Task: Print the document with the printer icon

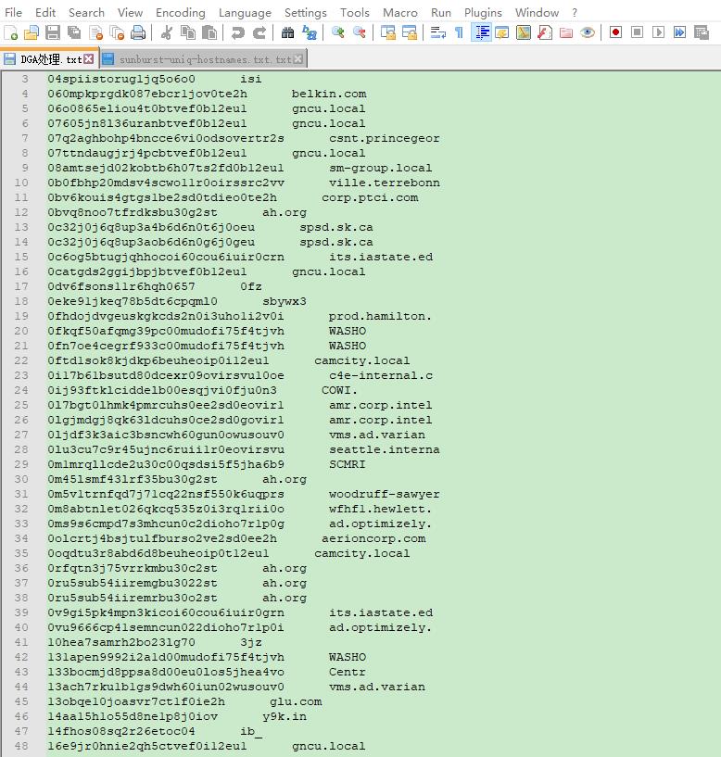Action: pos(138,32)
